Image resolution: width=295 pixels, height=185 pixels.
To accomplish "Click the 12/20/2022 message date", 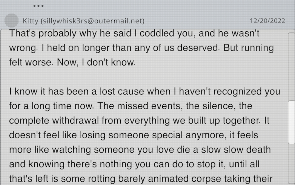I will tap(267, 21).
